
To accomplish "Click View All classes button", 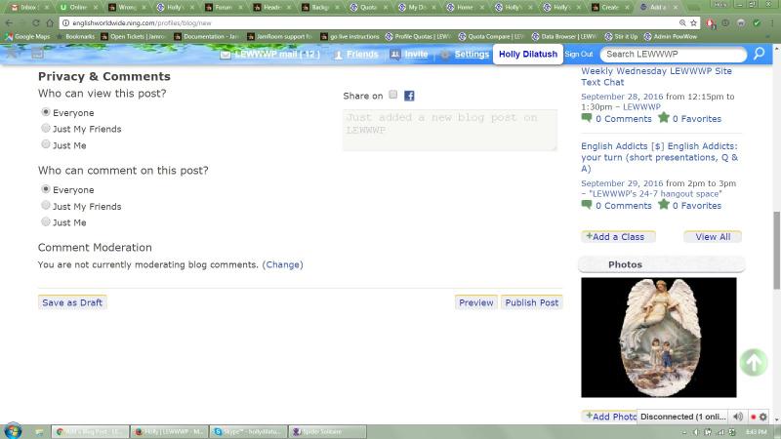I will [x=713, y=237].
